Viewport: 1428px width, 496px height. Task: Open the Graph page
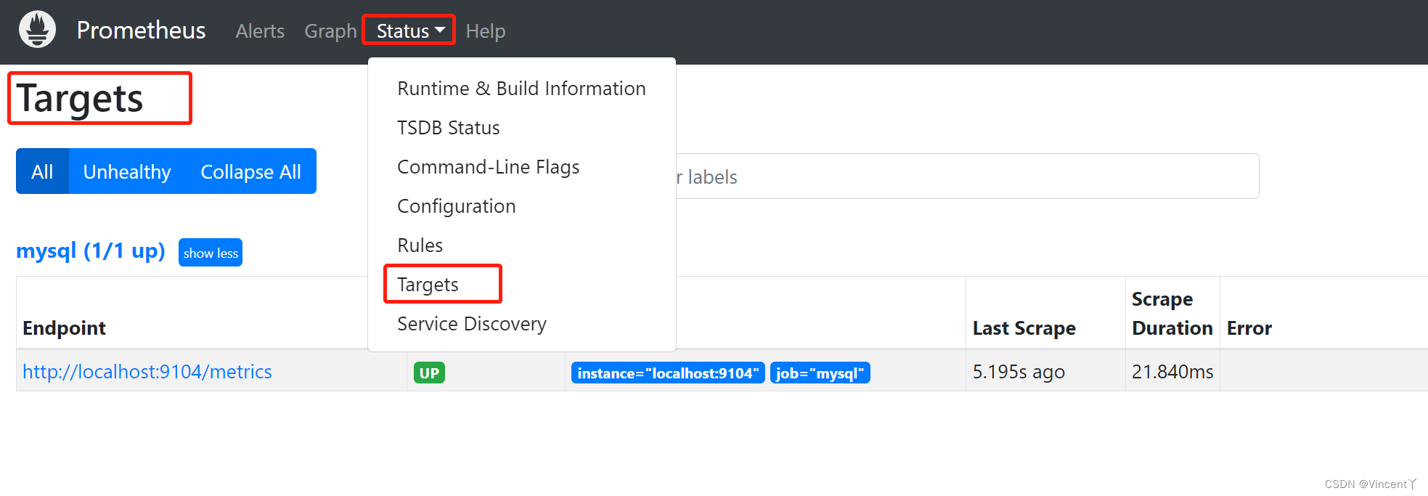pyautogui.click(x=330, y=31)
